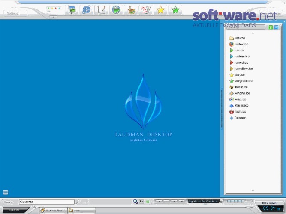Select runred.ico in the file list
This screenshot has width=286, height=214.
point(239,62)
